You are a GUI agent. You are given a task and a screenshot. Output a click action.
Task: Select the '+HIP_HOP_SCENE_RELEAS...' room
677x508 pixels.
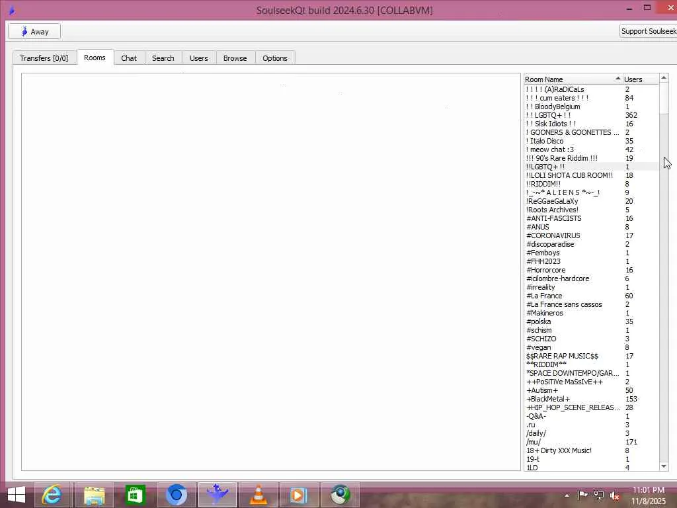tap(591, 407)
